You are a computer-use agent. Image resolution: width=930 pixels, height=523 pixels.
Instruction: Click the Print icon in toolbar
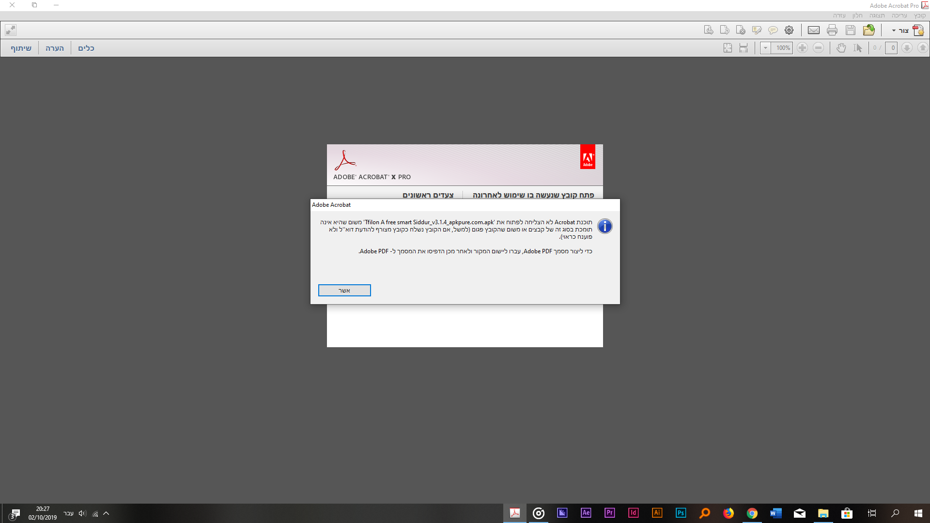[x=832, y=30]
